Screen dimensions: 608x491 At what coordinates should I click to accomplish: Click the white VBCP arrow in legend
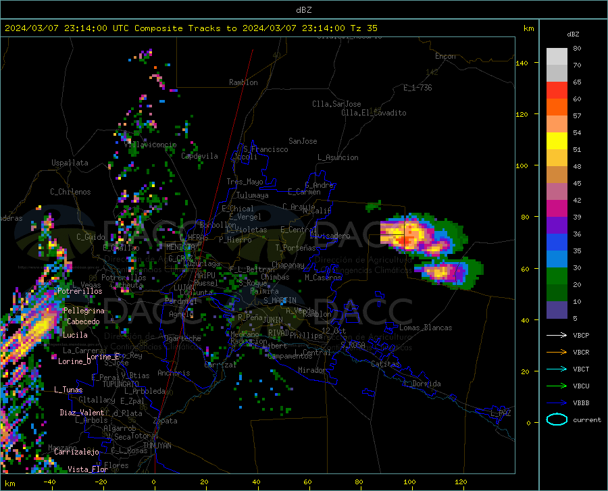coord(557,335)
